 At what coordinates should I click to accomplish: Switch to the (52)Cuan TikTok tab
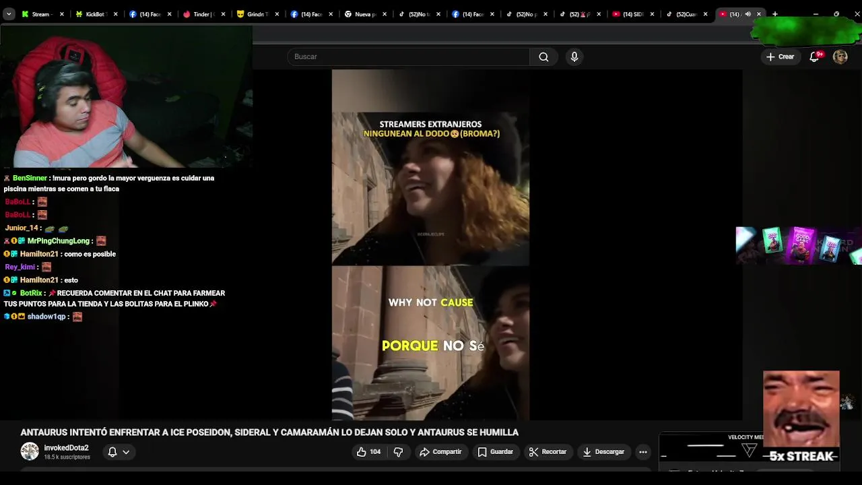pos(688,14)
